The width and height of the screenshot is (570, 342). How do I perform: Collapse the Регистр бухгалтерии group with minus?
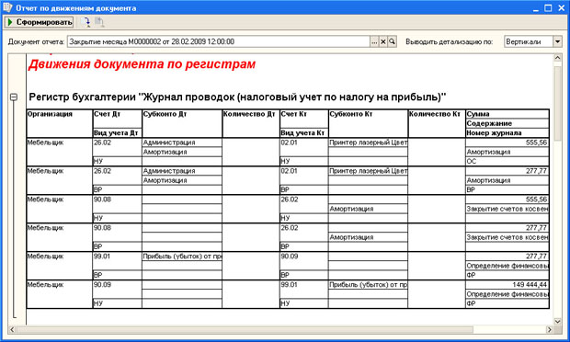[14, 97]
